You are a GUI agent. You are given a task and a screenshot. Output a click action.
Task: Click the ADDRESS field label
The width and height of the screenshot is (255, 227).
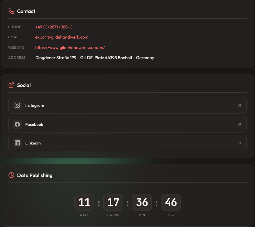click(x=17, y=58)
